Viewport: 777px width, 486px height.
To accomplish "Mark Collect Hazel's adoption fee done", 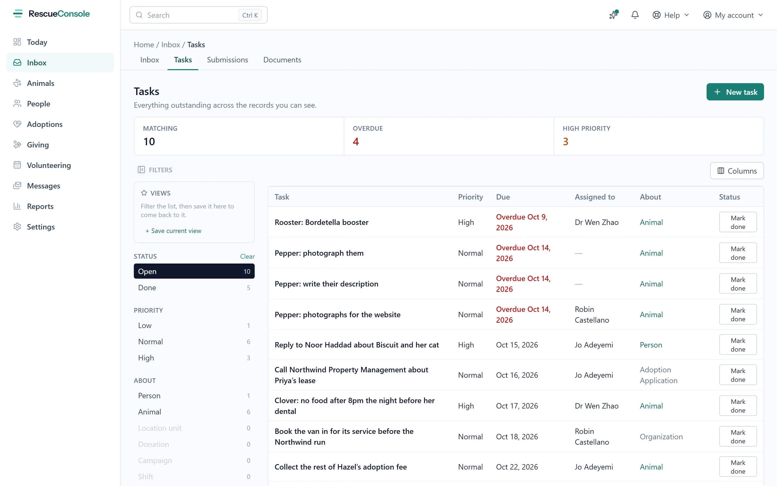I will (738, 467).
